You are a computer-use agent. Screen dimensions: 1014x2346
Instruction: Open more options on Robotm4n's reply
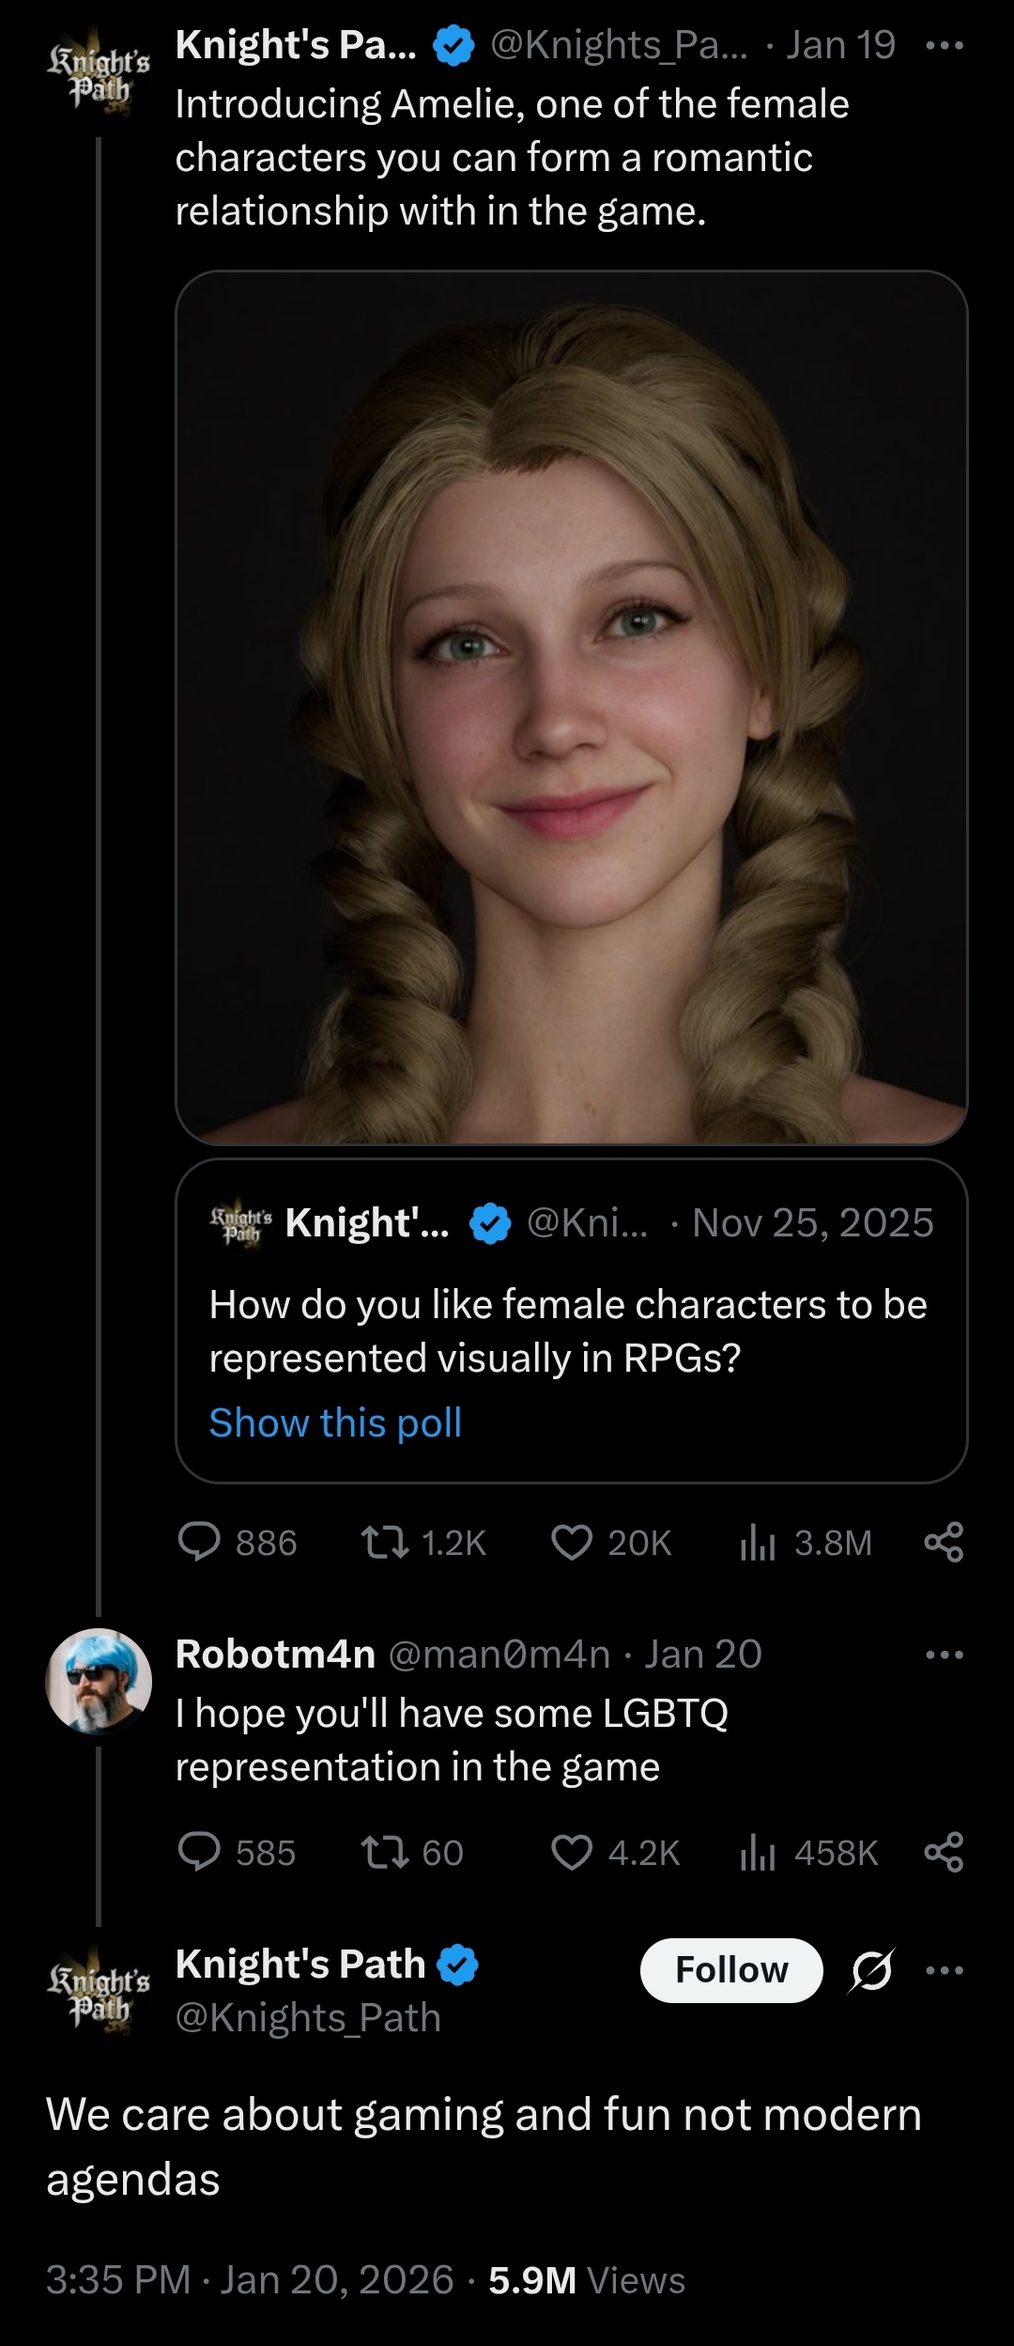(944, 1655)
